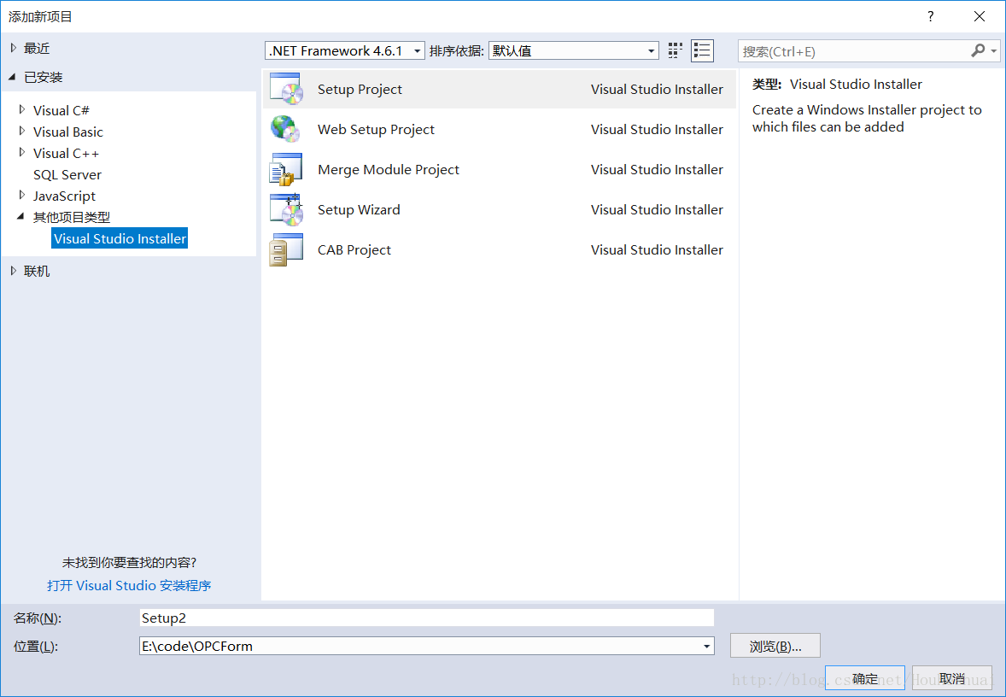
Task: Switch to small icons grid view
Action: click(675, 50)
